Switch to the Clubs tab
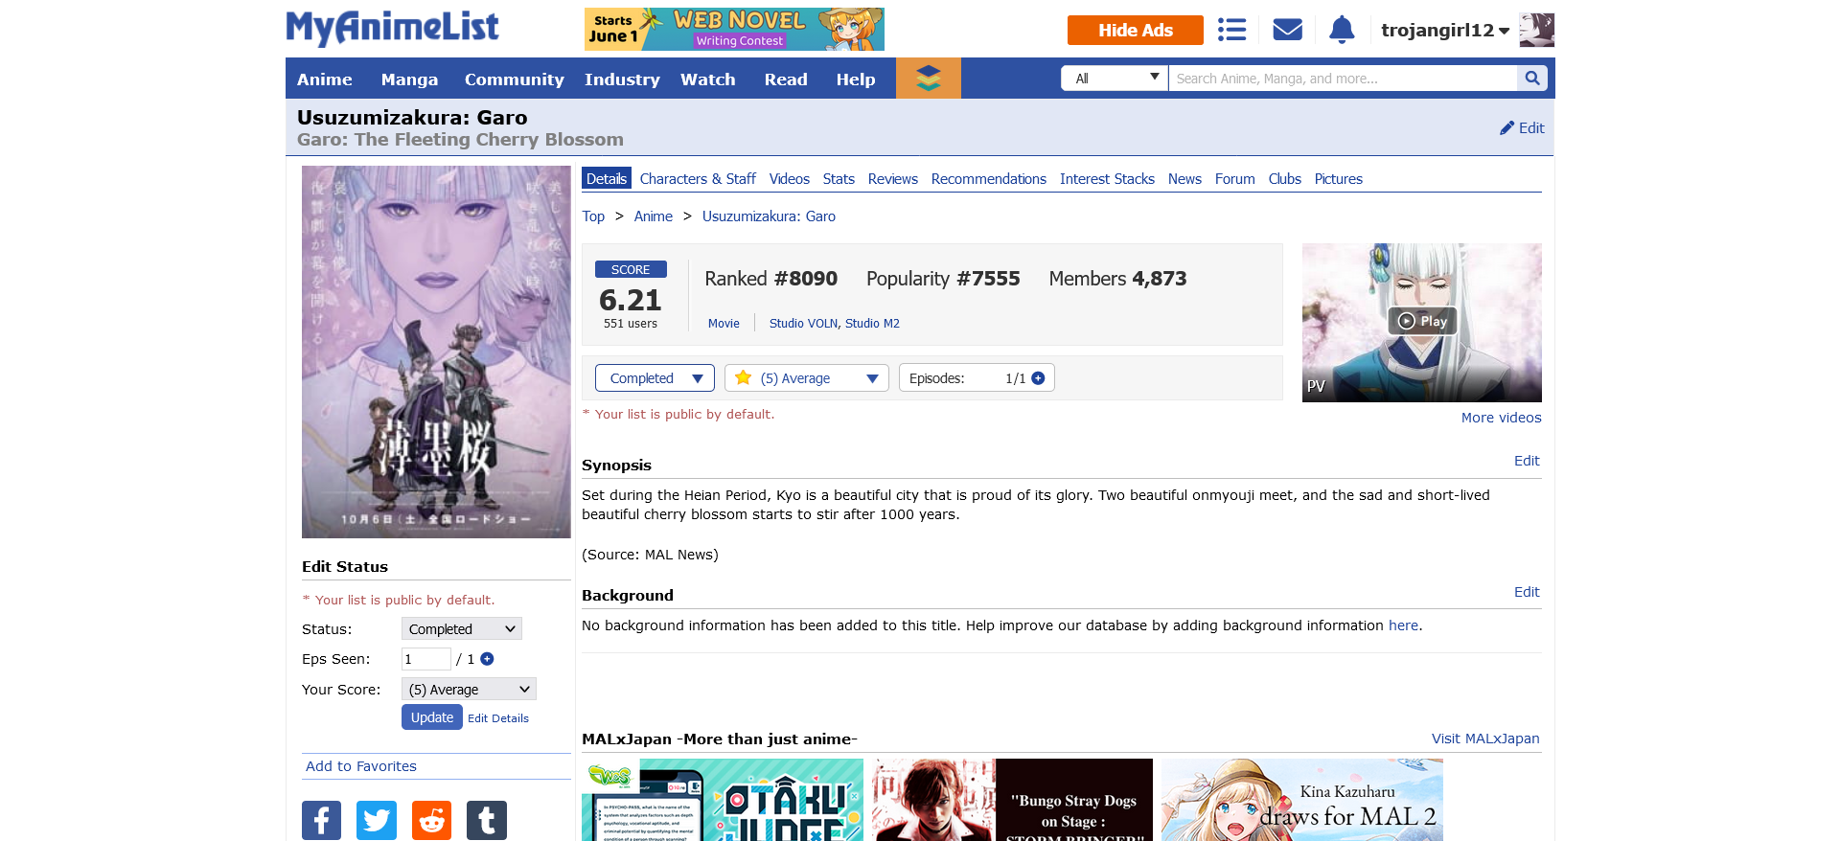The width and height of the screenshot is (1840, 841). [1285, 179]
